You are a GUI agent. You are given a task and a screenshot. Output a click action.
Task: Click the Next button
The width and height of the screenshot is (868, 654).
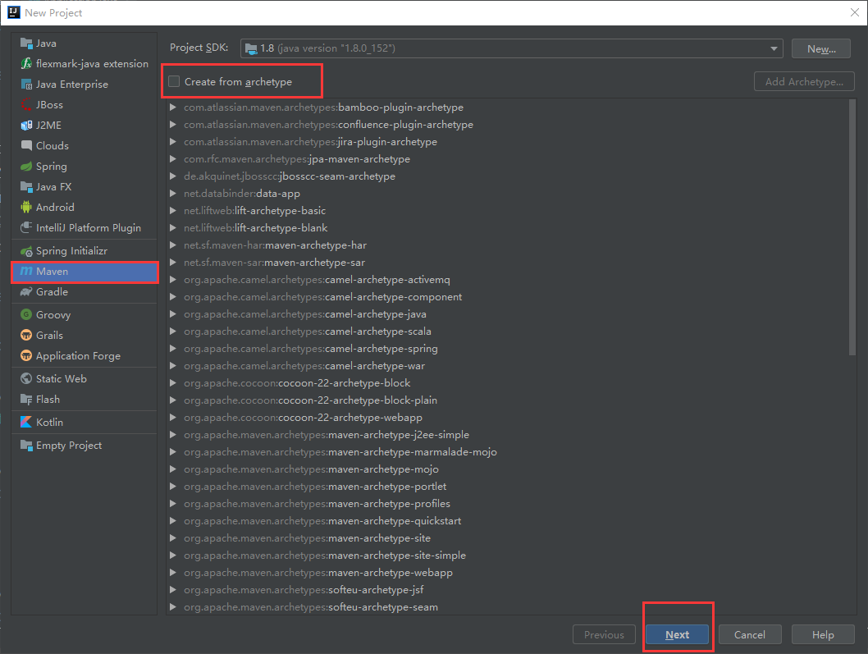pyautogui.click(x=677, y=634)
